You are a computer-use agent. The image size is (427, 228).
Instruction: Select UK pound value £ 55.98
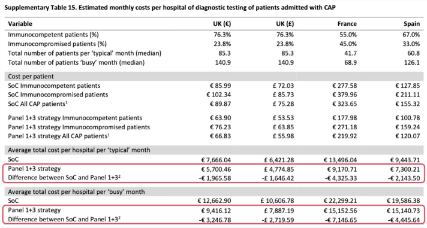[284, 136]
